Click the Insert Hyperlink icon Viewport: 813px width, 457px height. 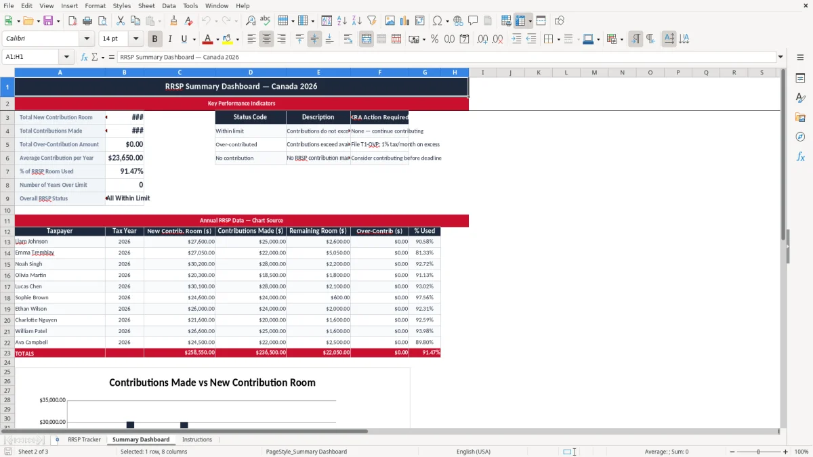pos(458,21)
